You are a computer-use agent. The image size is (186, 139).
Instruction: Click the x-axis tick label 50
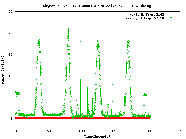tap(49, 131)
